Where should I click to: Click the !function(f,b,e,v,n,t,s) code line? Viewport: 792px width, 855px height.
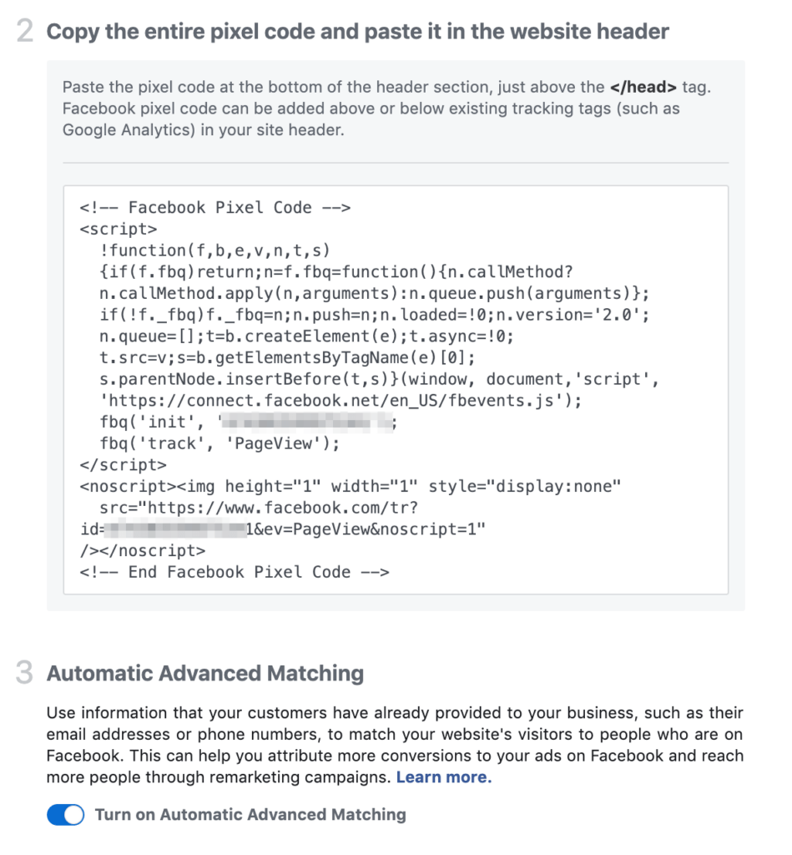pyautogui.click(x=215, y=250)
